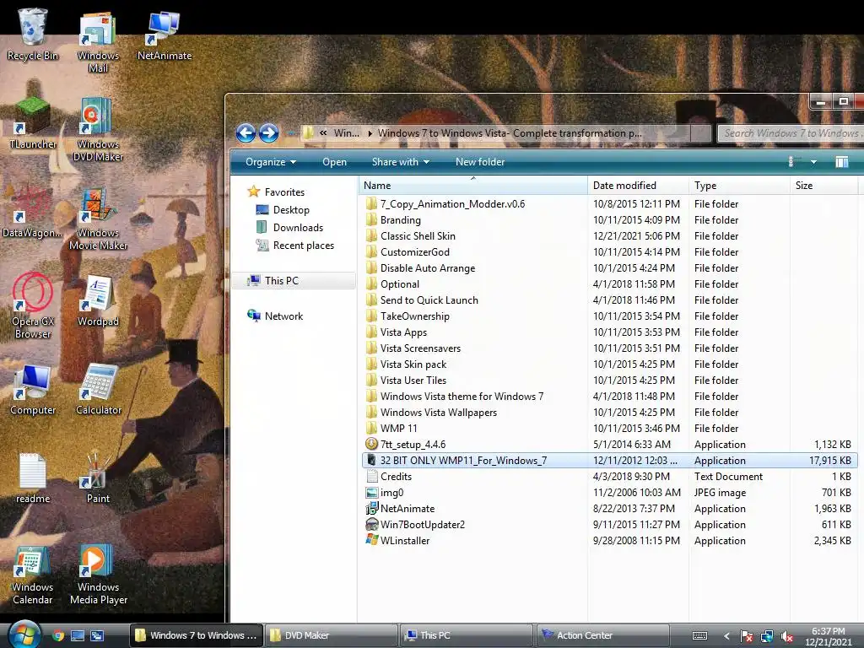This screenshot has height=648, width=864.
Task: Open the recent locations dropdown beside forward arrow
Action: (x=290, y=132)
